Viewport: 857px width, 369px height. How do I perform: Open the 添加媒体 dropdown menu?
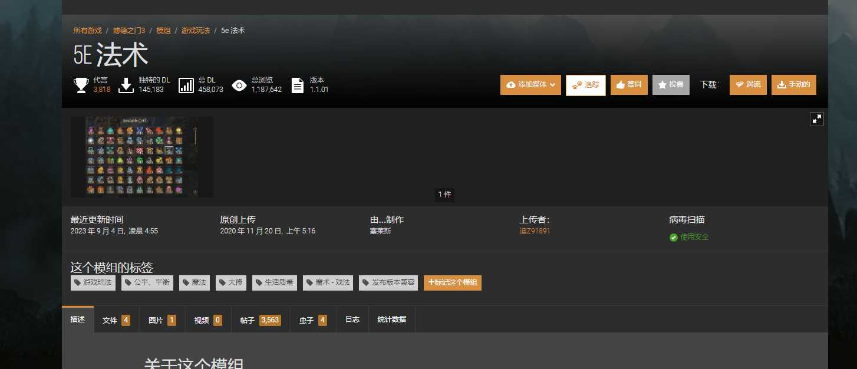tap(530, 85)
